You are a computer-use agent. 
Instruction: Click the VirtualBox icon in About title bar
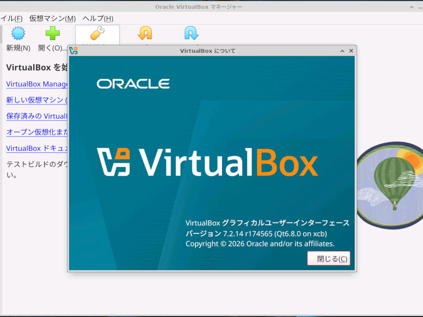[x=74, y=50]
